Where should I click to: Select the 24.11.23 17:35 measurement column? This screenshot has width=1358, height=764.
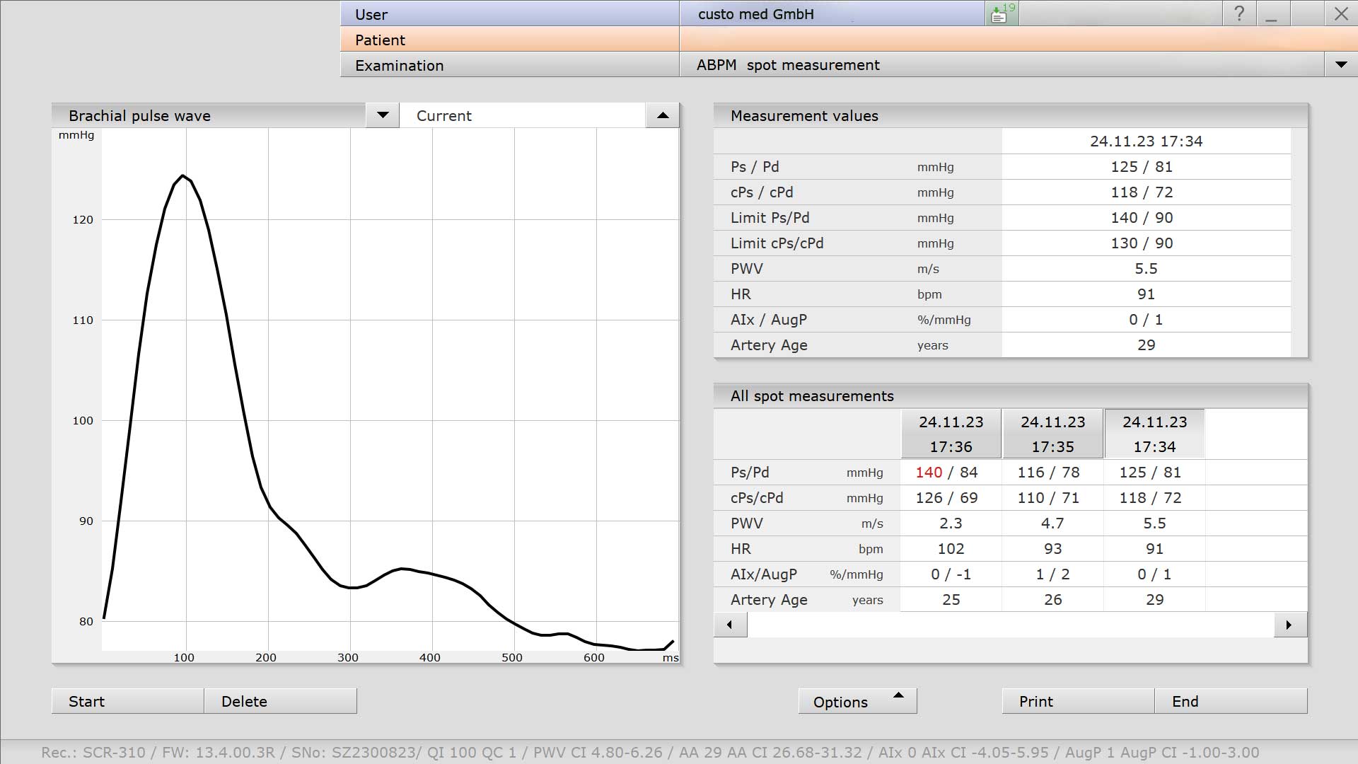pyautogui.click(x=1052, y=434)
